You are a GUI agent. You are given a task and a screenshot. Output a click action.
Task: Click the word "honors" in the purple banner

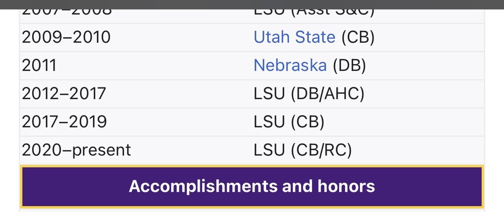click(x=346, y=186)
